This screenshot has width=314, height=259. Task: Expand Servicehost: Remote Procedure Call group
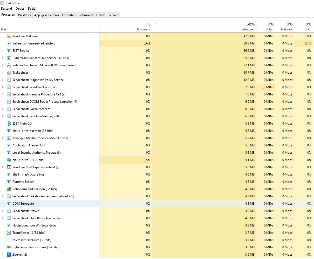(x=3, y=94)
